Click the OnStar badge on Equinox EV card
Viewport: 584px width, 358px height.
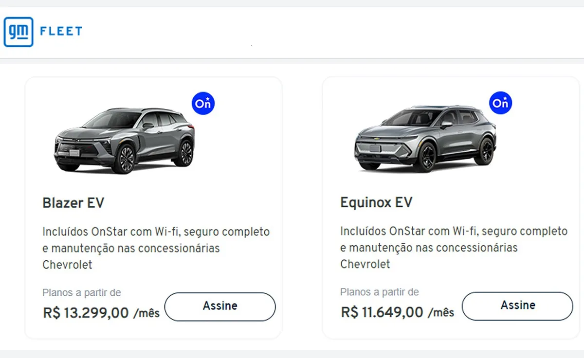(500, 103)
